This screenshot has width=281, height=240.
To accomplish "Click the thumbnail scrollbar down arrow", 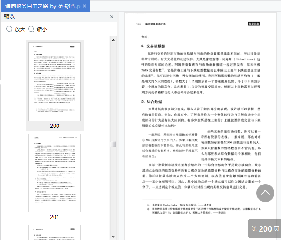I will pyautogui.click(x=113, y=236).
